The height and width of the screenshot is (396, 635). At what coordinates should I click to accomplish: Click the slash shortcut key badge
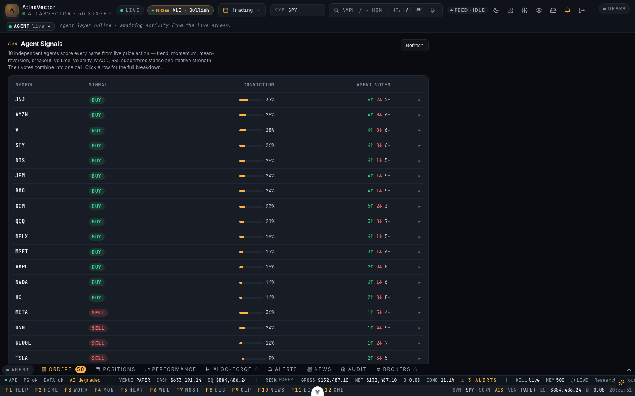coord(407,10)
